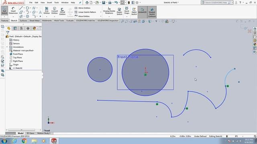The image size is (257, 144).
Task: Expand Linear Sketch Pattern dropdown arrow
Action: pyautogui.click(x=101, y=12)
